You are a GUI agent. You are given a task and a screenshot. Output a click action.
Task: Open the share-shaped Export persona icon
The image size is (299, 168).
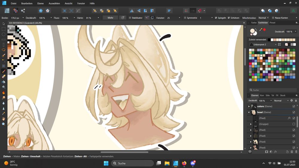23,11
